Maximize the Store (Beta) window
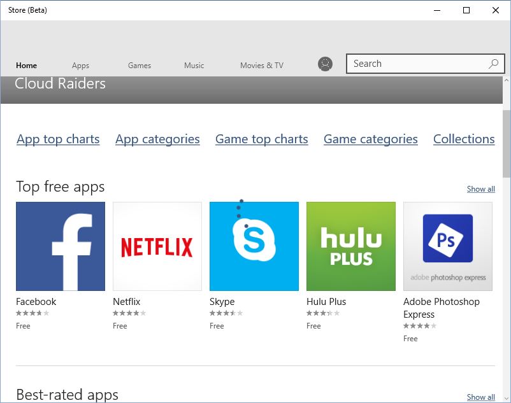 pos(466,10)
